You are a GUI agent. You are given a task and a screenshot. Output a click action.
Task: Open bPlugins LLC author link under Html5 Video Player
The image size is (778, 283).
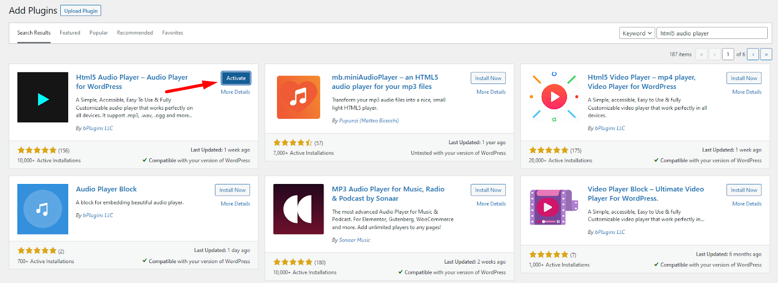[610, 128]
